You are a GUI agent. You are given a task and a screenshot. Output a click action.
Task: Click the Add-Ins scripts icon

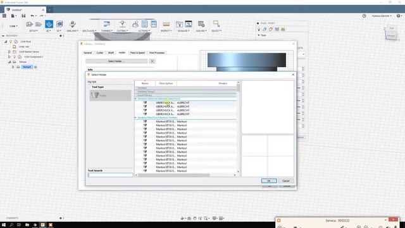(201, 24)
